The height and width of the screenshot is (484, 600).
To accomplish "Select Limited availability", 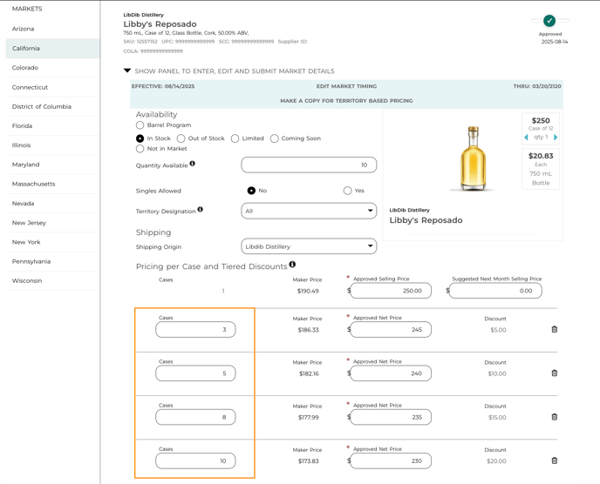I will point(235,138).
